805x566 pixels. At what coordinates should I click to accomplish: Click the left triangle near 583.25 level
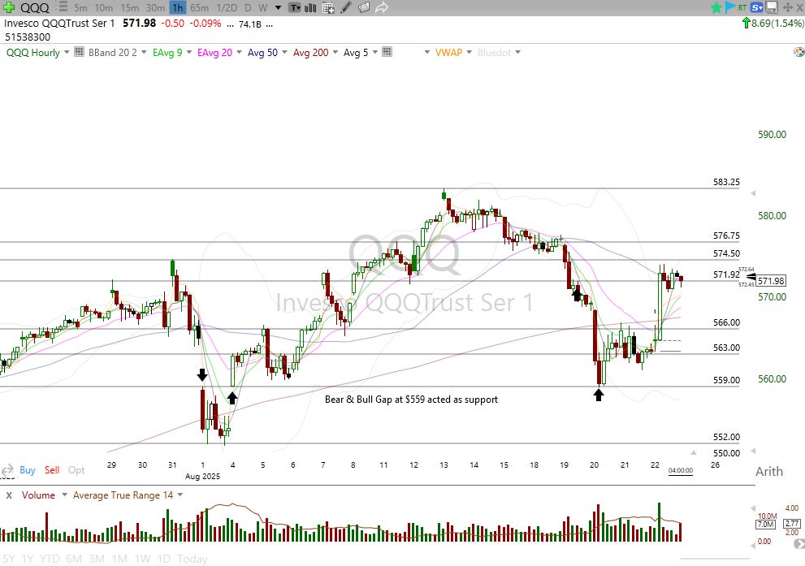tap(753, 193)
